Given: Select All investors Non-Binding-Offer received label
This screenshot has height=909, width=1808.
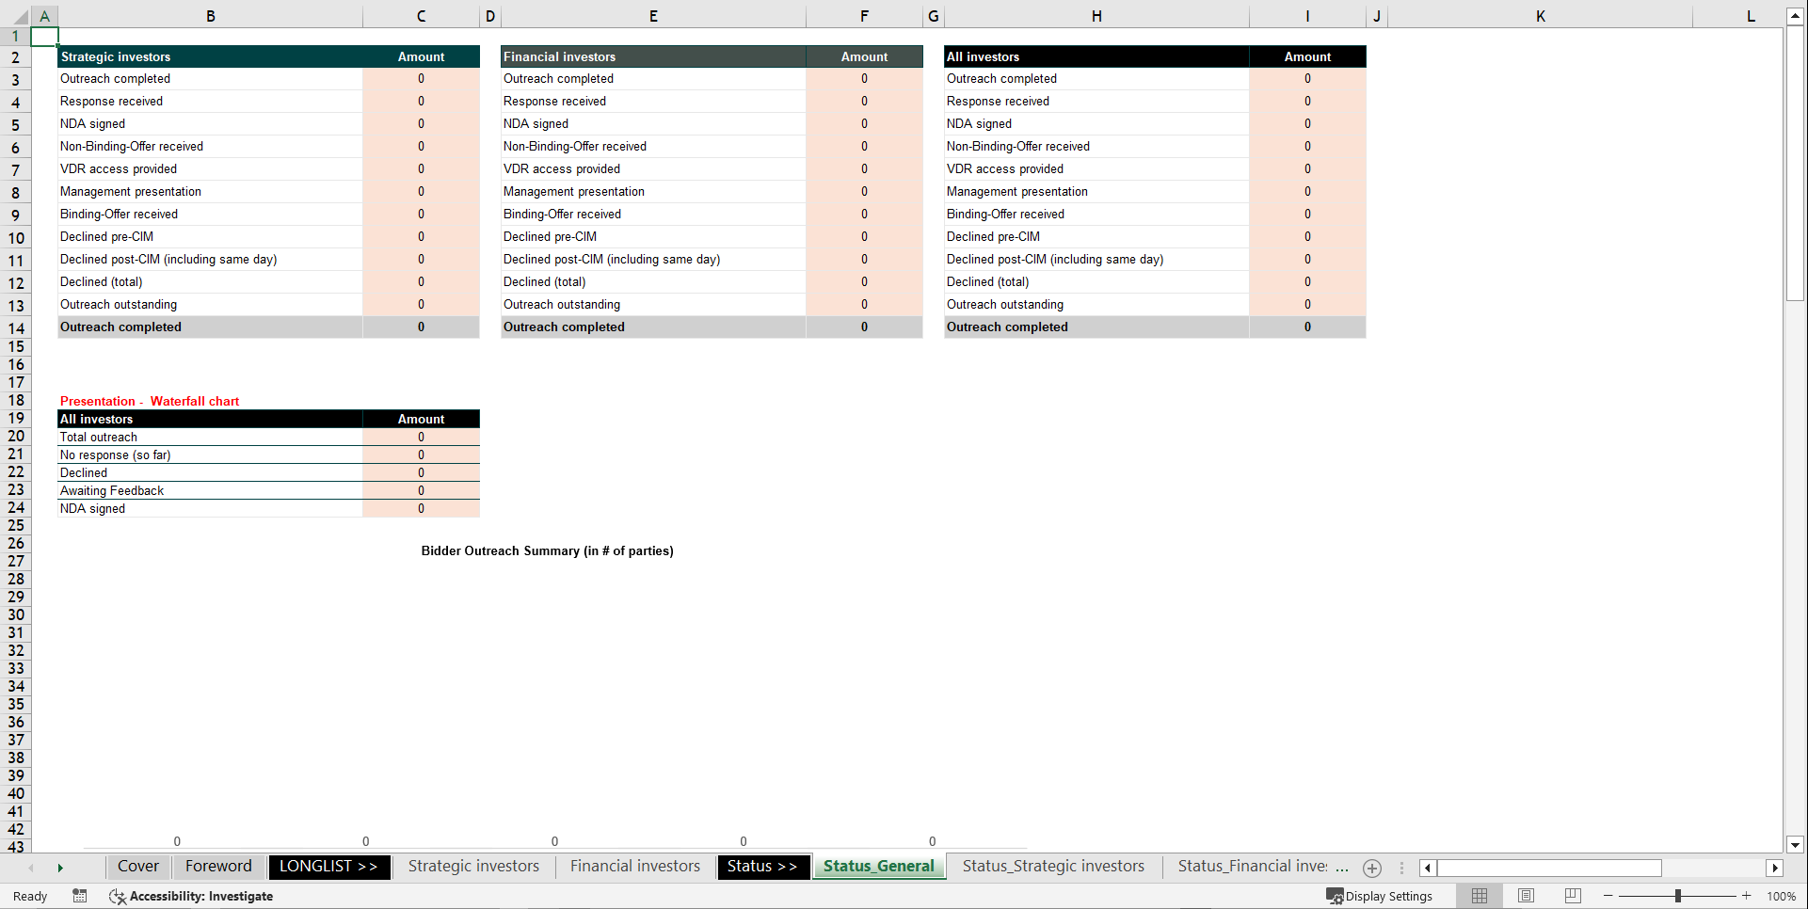Looking at the screenshot, I should (x=1096, y=147).
